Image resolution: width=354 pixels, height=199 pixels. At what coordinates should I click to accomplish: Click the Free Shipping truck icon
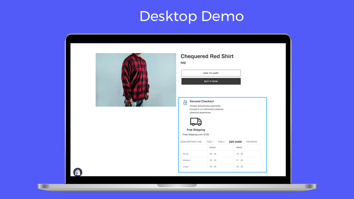(196, 122)
